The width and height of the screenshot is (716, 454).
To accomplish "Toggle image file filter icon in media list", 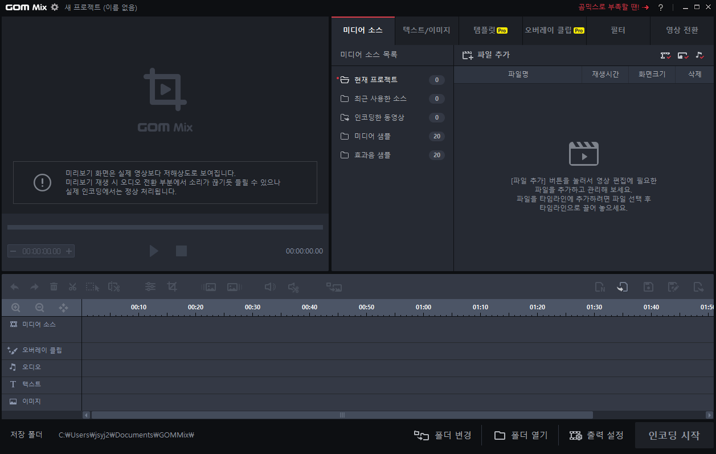I will 683,55.
